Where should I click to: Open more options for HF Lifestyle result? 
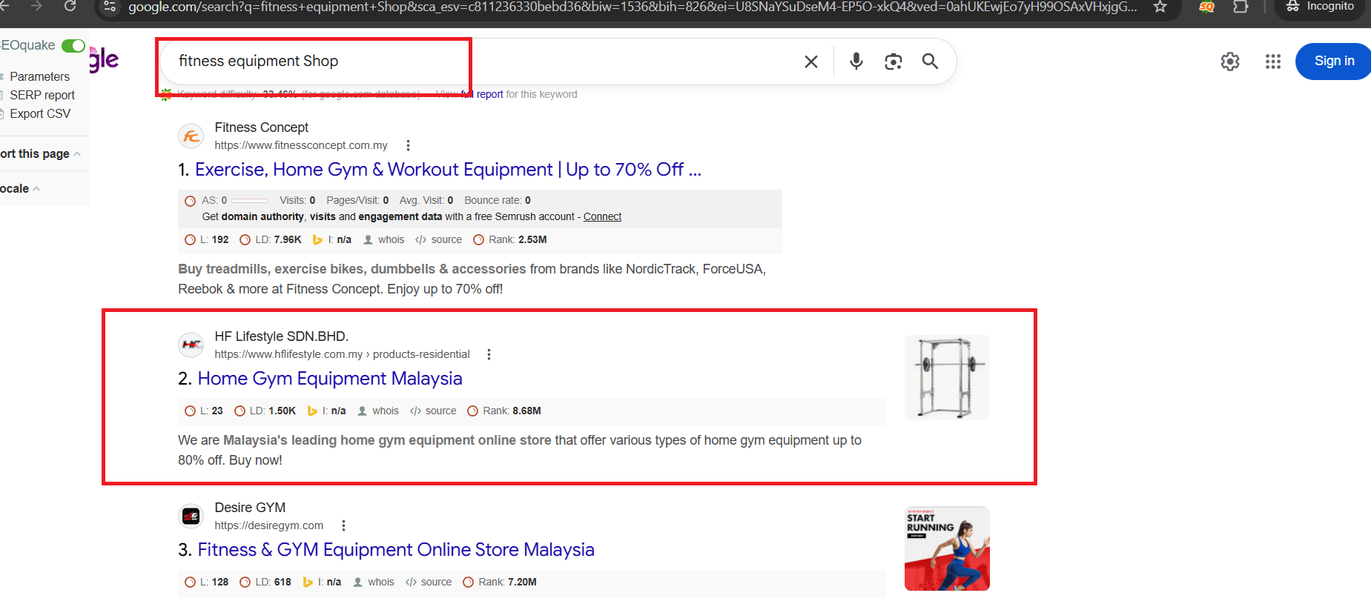tap(489, 354)
